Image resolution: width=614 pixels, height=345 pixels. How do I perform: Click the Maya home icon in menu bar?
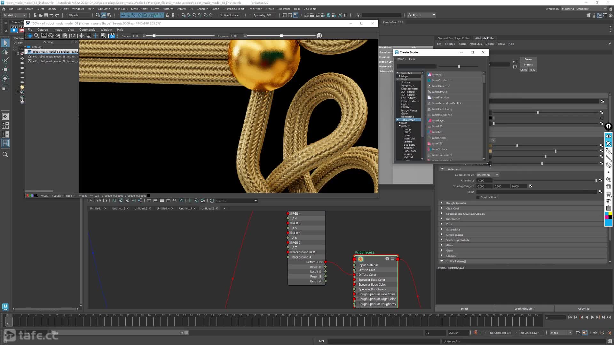pyautogui.click(x=4, y=9)
